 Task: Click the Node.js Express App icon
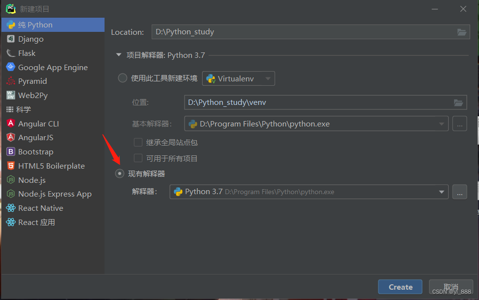(11, 194)
